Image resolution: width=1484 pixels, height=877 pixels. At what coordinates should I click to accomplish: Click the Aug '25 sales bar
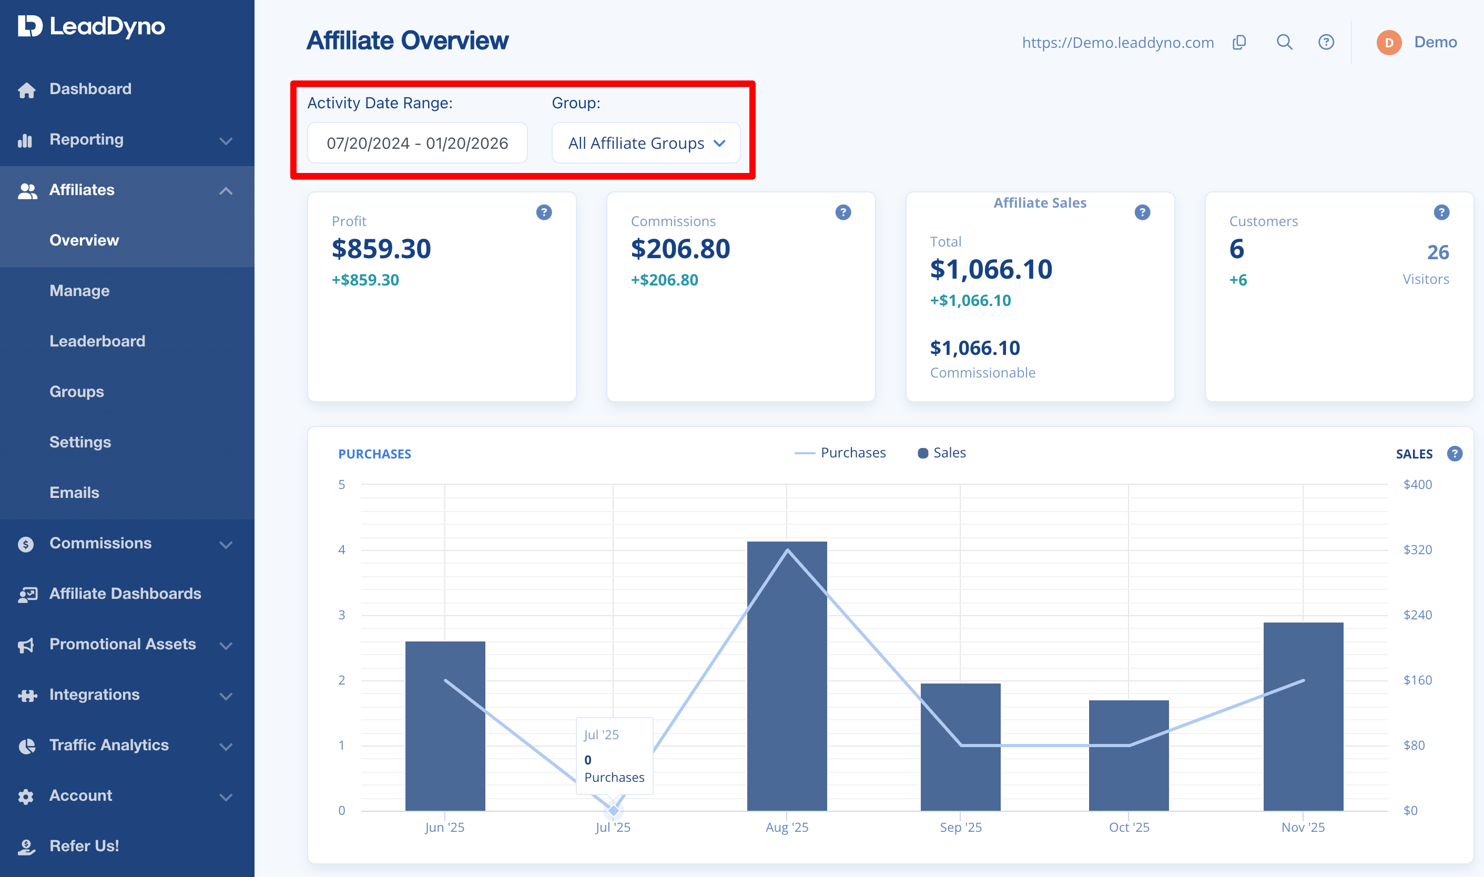(787, 676)
